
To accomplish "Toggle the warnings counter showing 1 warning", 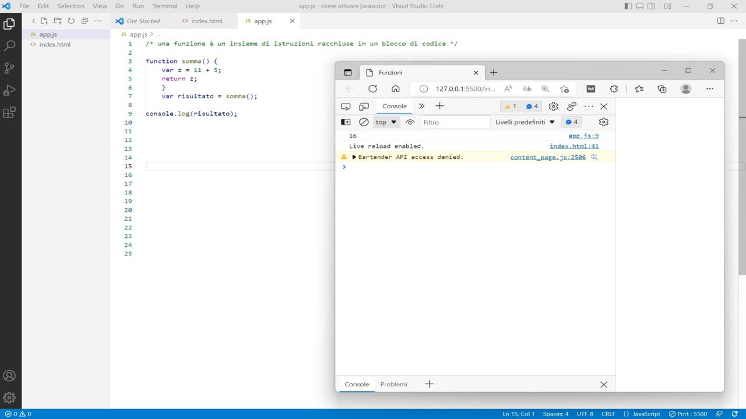I will click(510, 106).
